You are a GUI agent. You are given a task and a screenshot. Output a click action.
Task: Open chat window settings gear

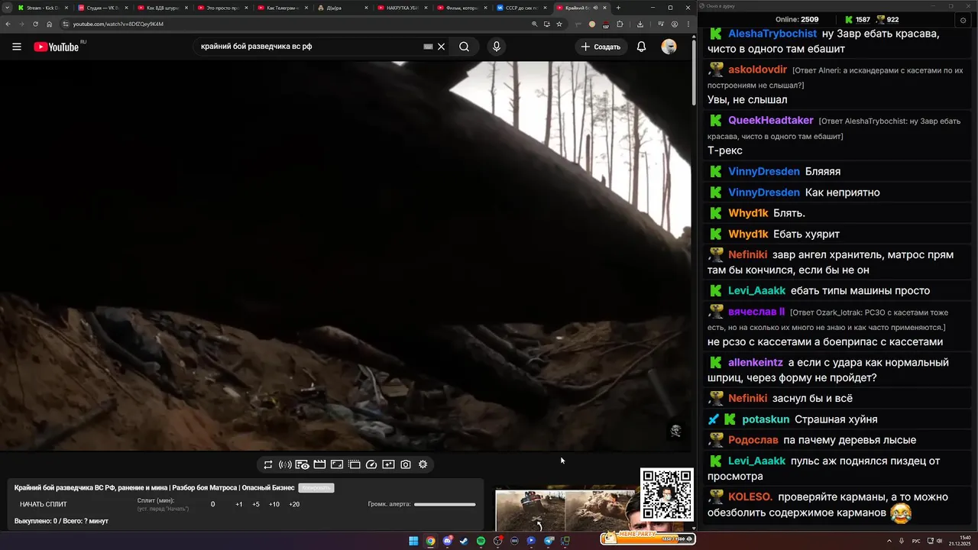(x=963, y=20)
